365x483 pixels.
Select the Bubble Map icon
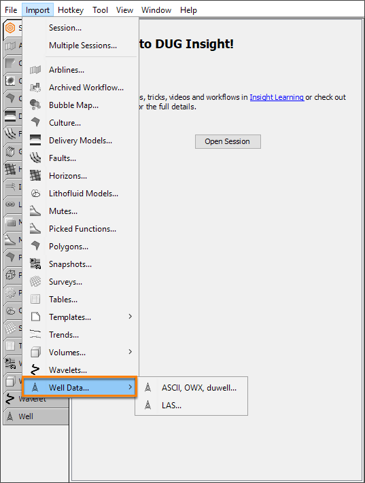pyautogui.click(x=35, y=105)
